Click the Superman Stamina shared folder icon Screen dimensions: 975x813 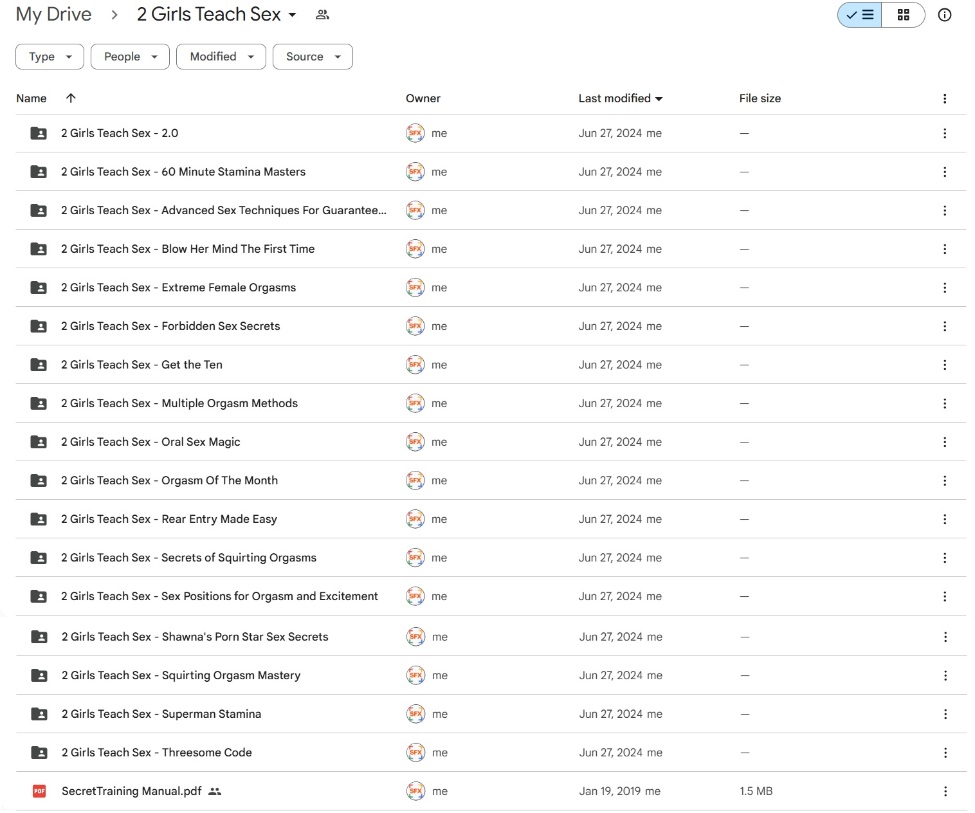[39, 714]
